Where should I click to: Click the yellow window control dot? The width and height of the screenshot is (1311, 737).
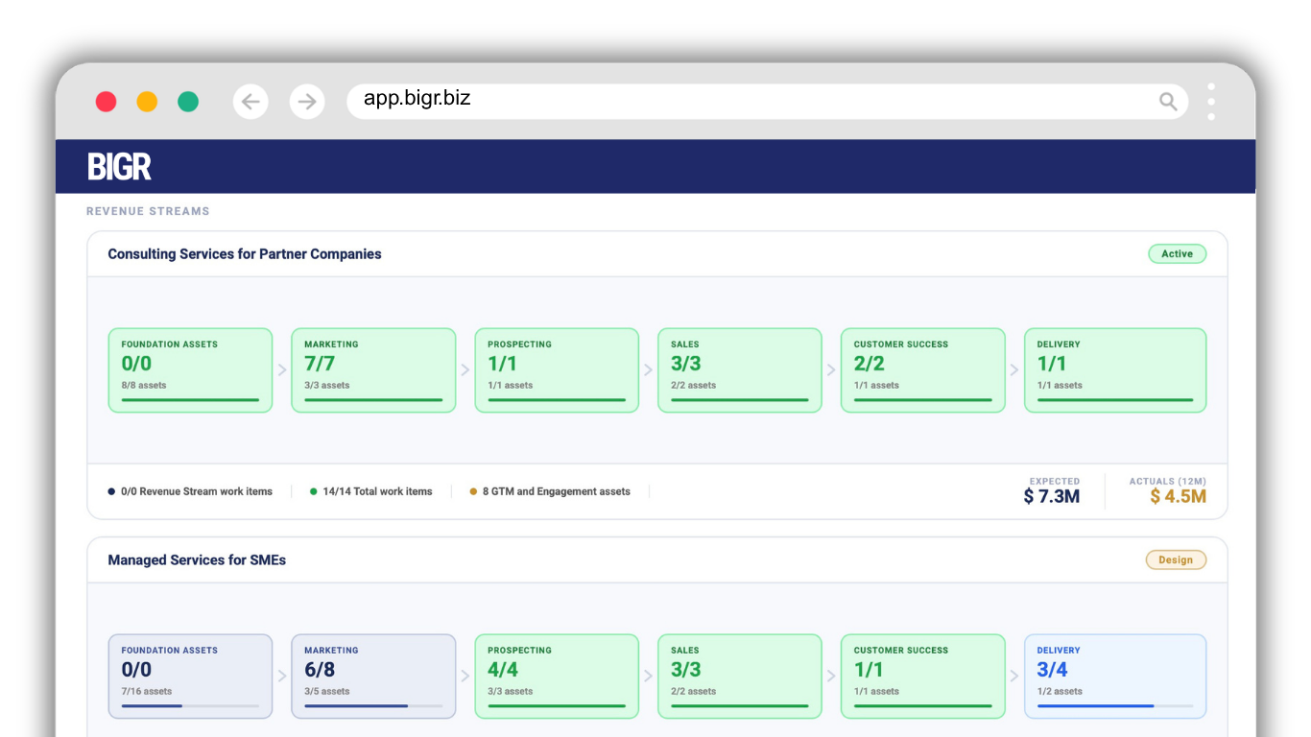pos(147,102)
